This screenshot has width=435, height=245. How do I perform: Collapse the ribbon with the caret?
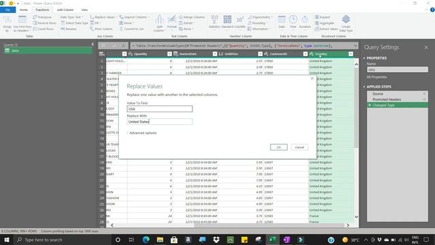click(426, 10)
